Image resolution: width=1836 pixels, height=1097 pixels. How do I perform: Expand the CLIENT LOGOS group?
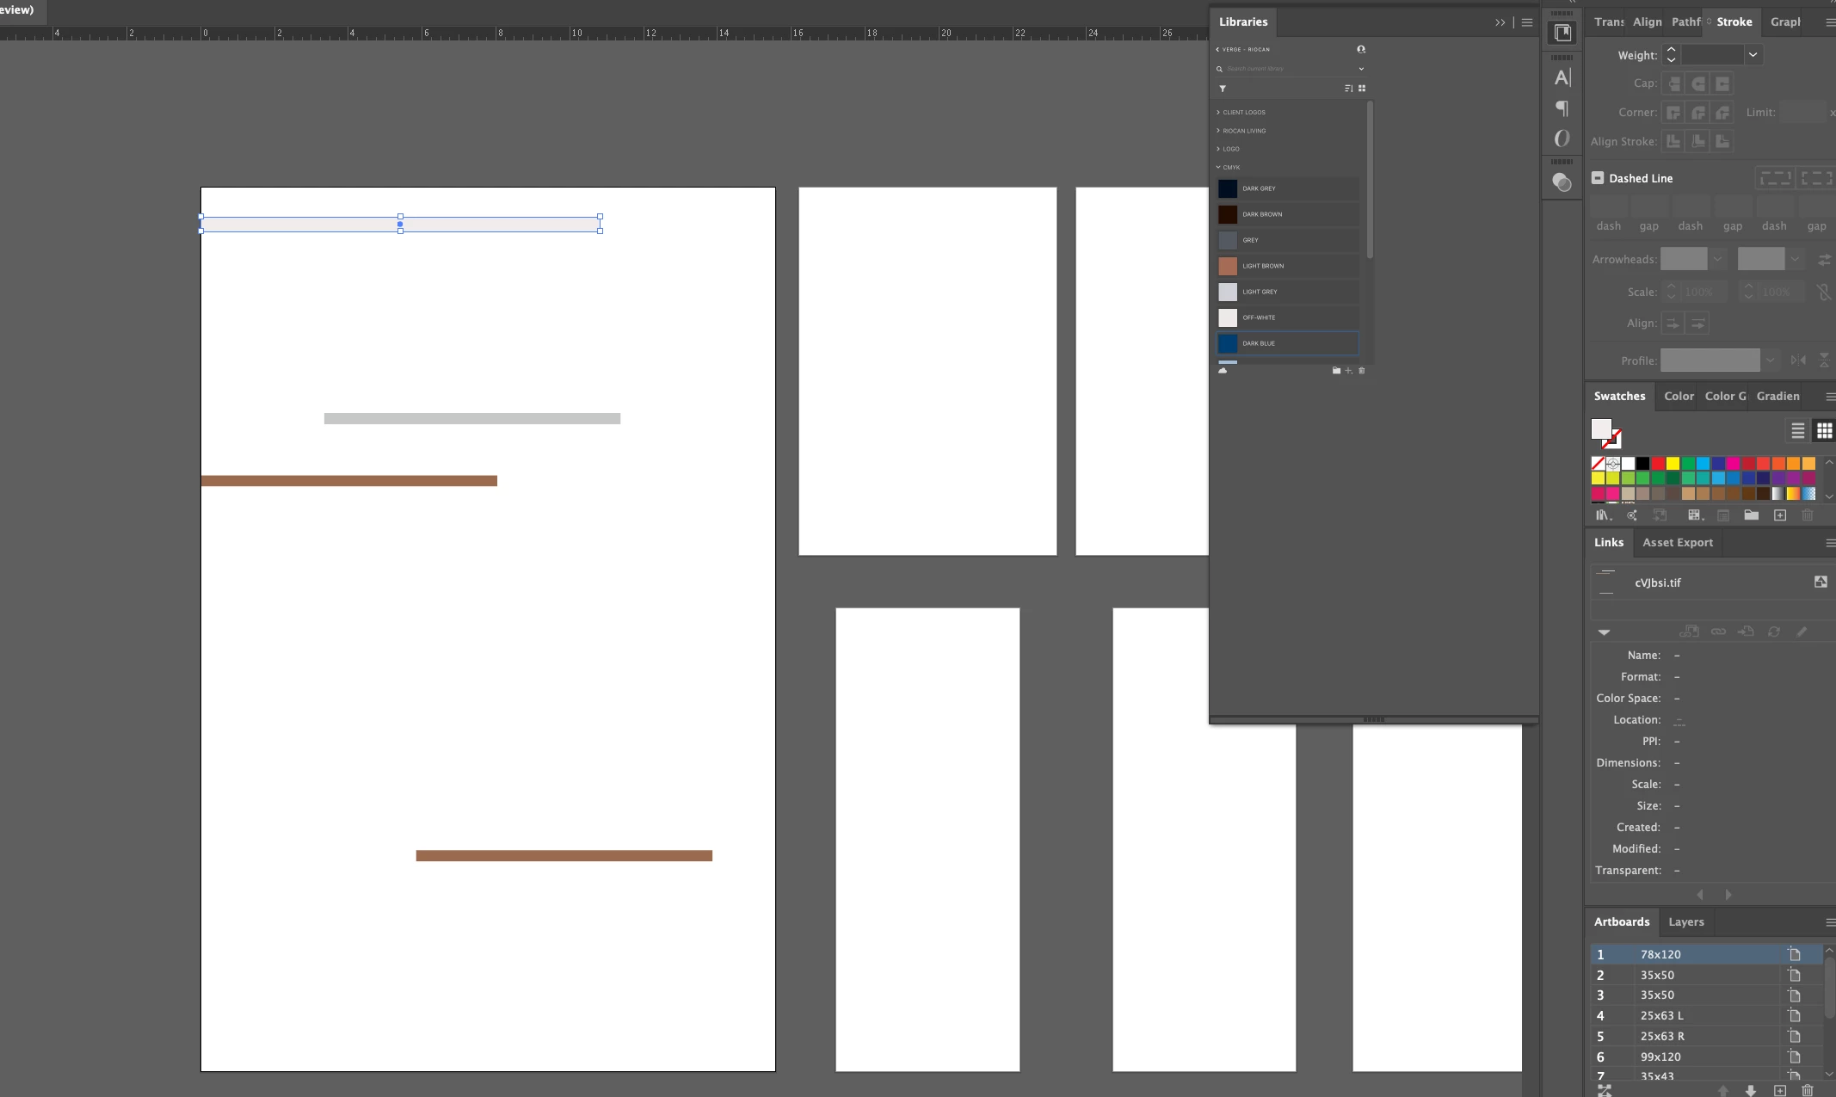tap(1243, 113)
